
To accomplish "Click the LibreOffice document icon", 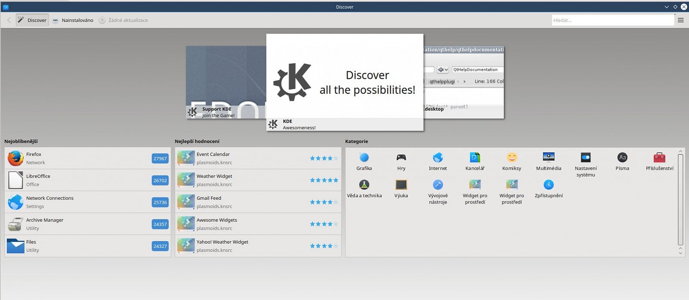I will tap(16, 180).
